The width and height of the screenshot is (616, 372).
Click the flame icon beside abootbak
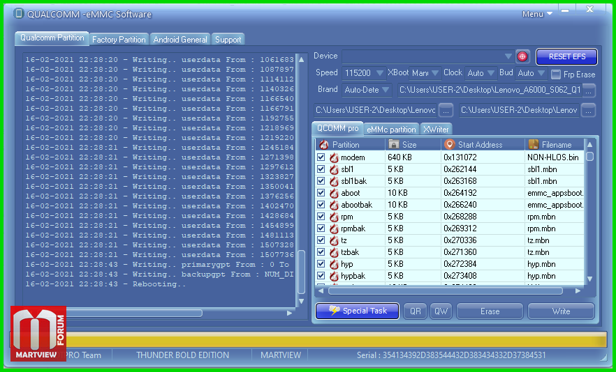(x=334, y=205)
